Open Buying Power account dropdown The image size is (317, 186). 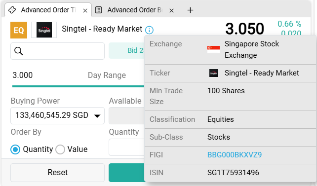(x=57, y=115)
